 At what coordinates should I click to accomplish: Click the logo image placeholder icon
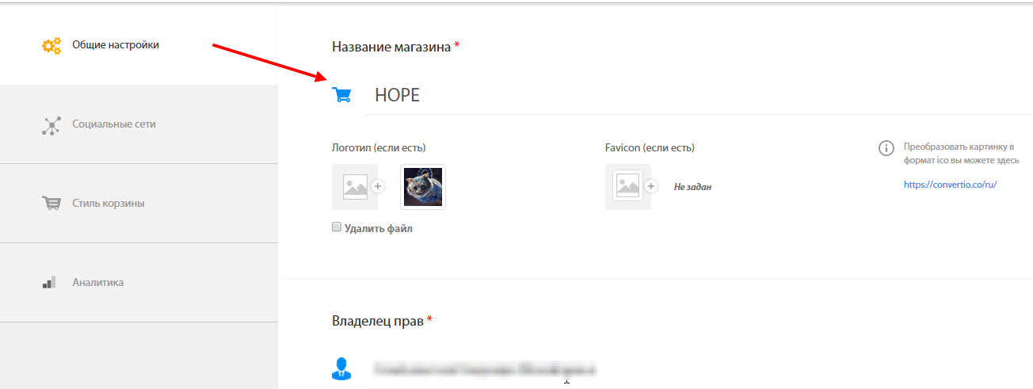tap(355, 187)
